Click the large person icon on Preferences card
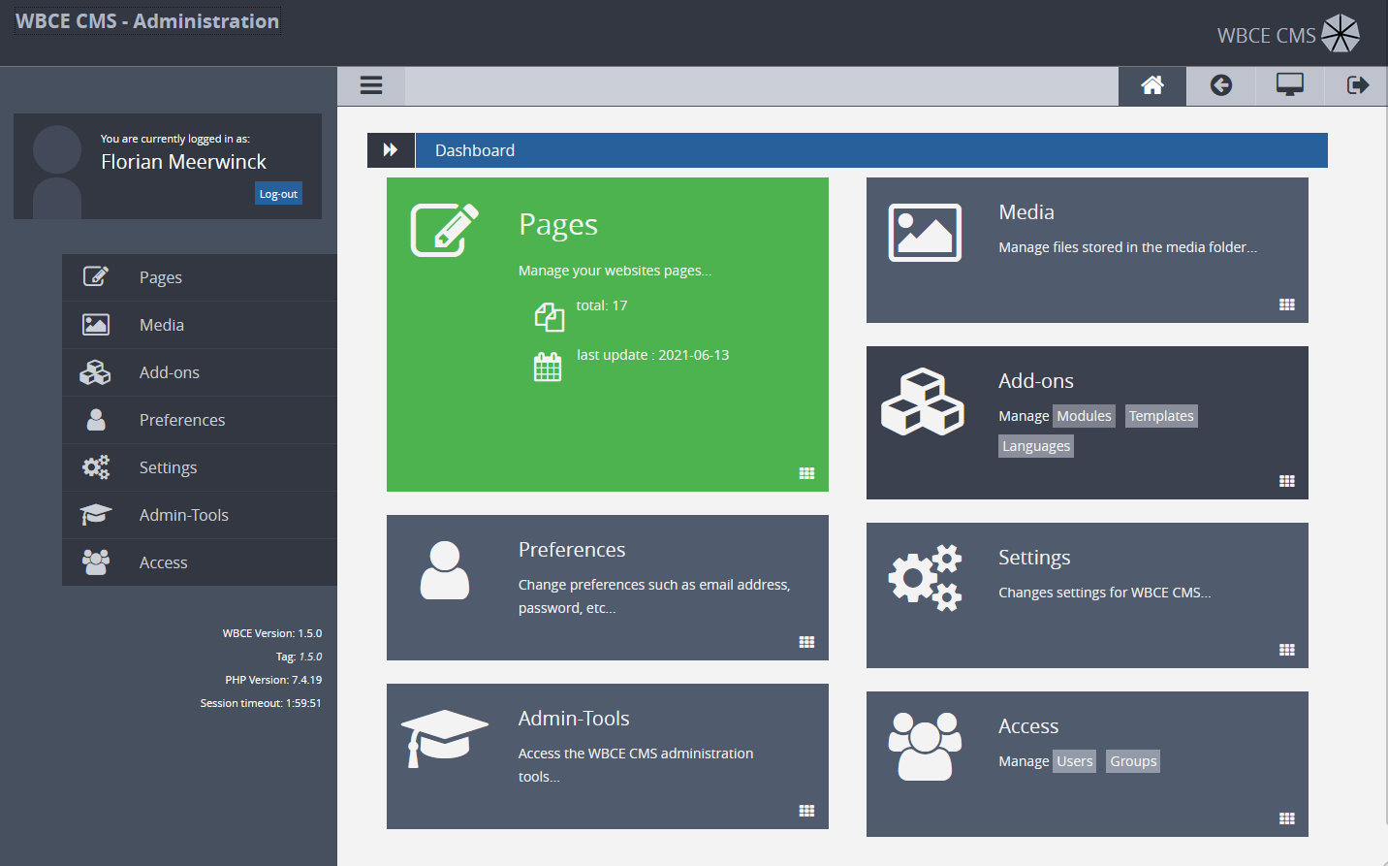 (445, 570)
